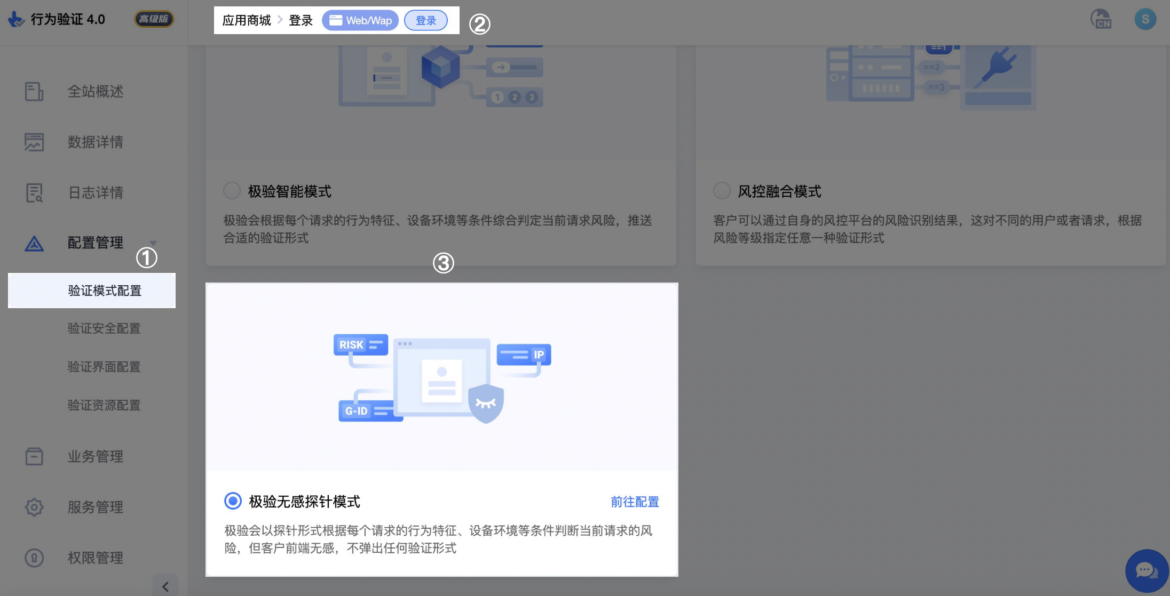Select the 数据详情 data details sidebar icon
1170x596 pixels.
pyautogui.click(x=33, y=142)
